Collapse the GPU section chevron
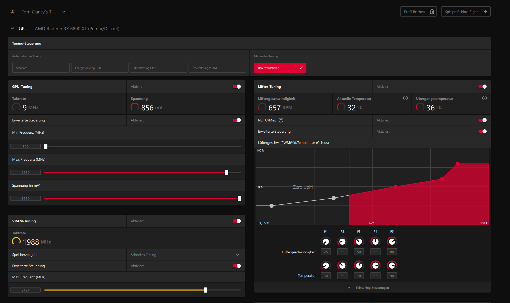 tap(12, 29)
